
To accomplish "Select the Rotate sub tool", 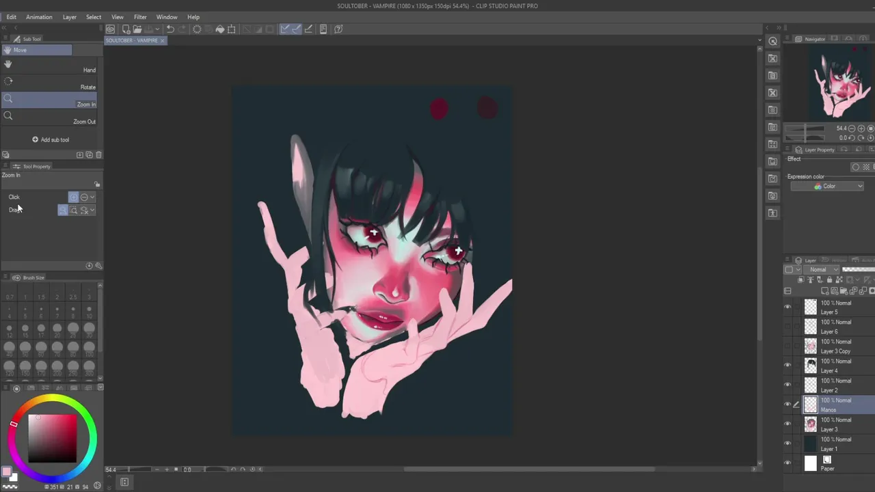I will (49, 83).
